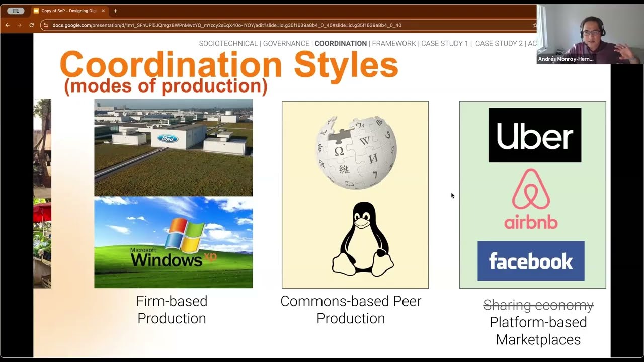
Task: Reload the page with the refresh icon
Action: coord(31,25)
